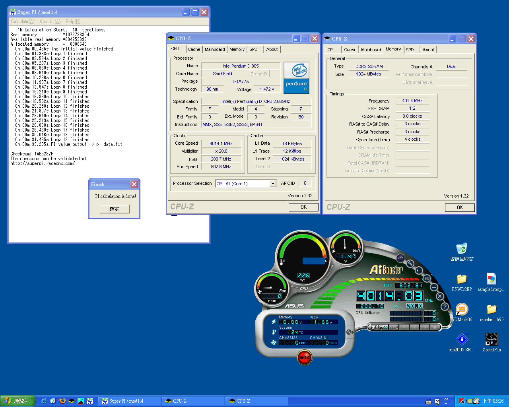Click Bus Speed value 802.8 MHz

(x=221, y=167)
